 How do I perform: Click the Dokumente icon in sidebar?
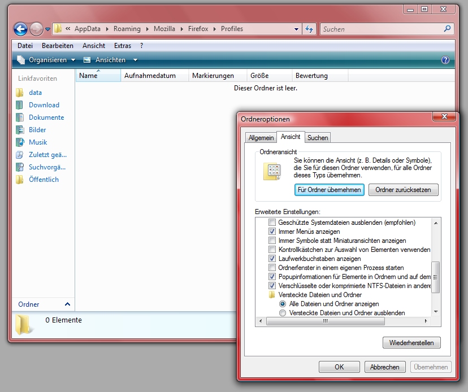click(x=20, y=117)
